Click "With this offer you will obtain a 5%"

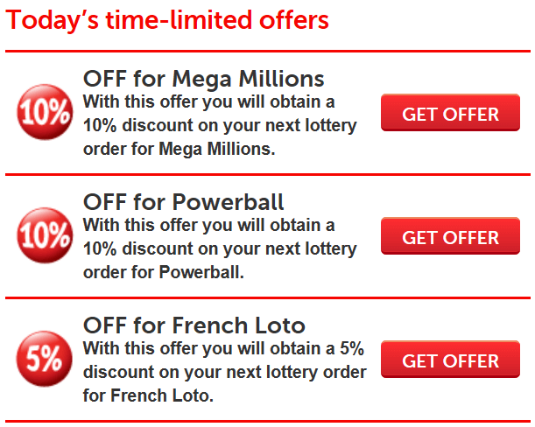(224, 349)
